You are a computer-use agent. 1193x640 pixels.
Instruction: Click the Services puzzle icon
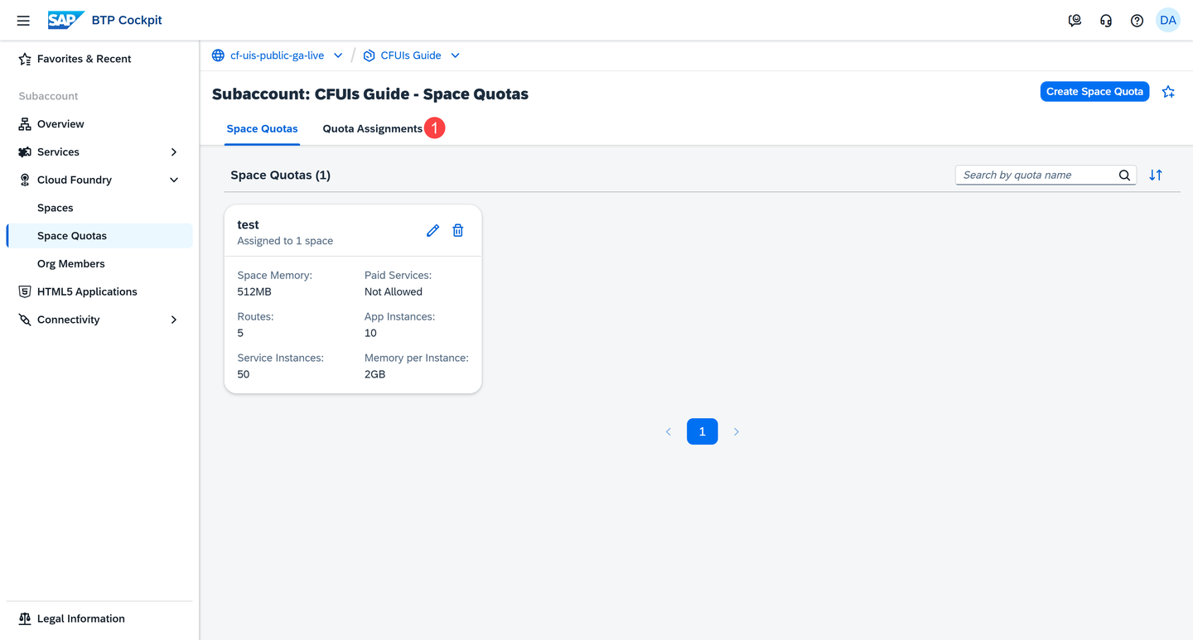(x=25, y=152)
